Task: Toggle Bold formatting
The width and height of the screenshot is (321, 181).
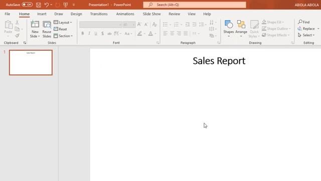Action: (x=82, y=34)
